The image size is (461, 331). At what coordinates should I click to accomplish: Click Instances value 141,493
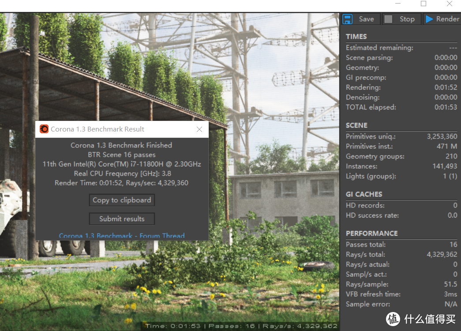(x=445, y=166)
